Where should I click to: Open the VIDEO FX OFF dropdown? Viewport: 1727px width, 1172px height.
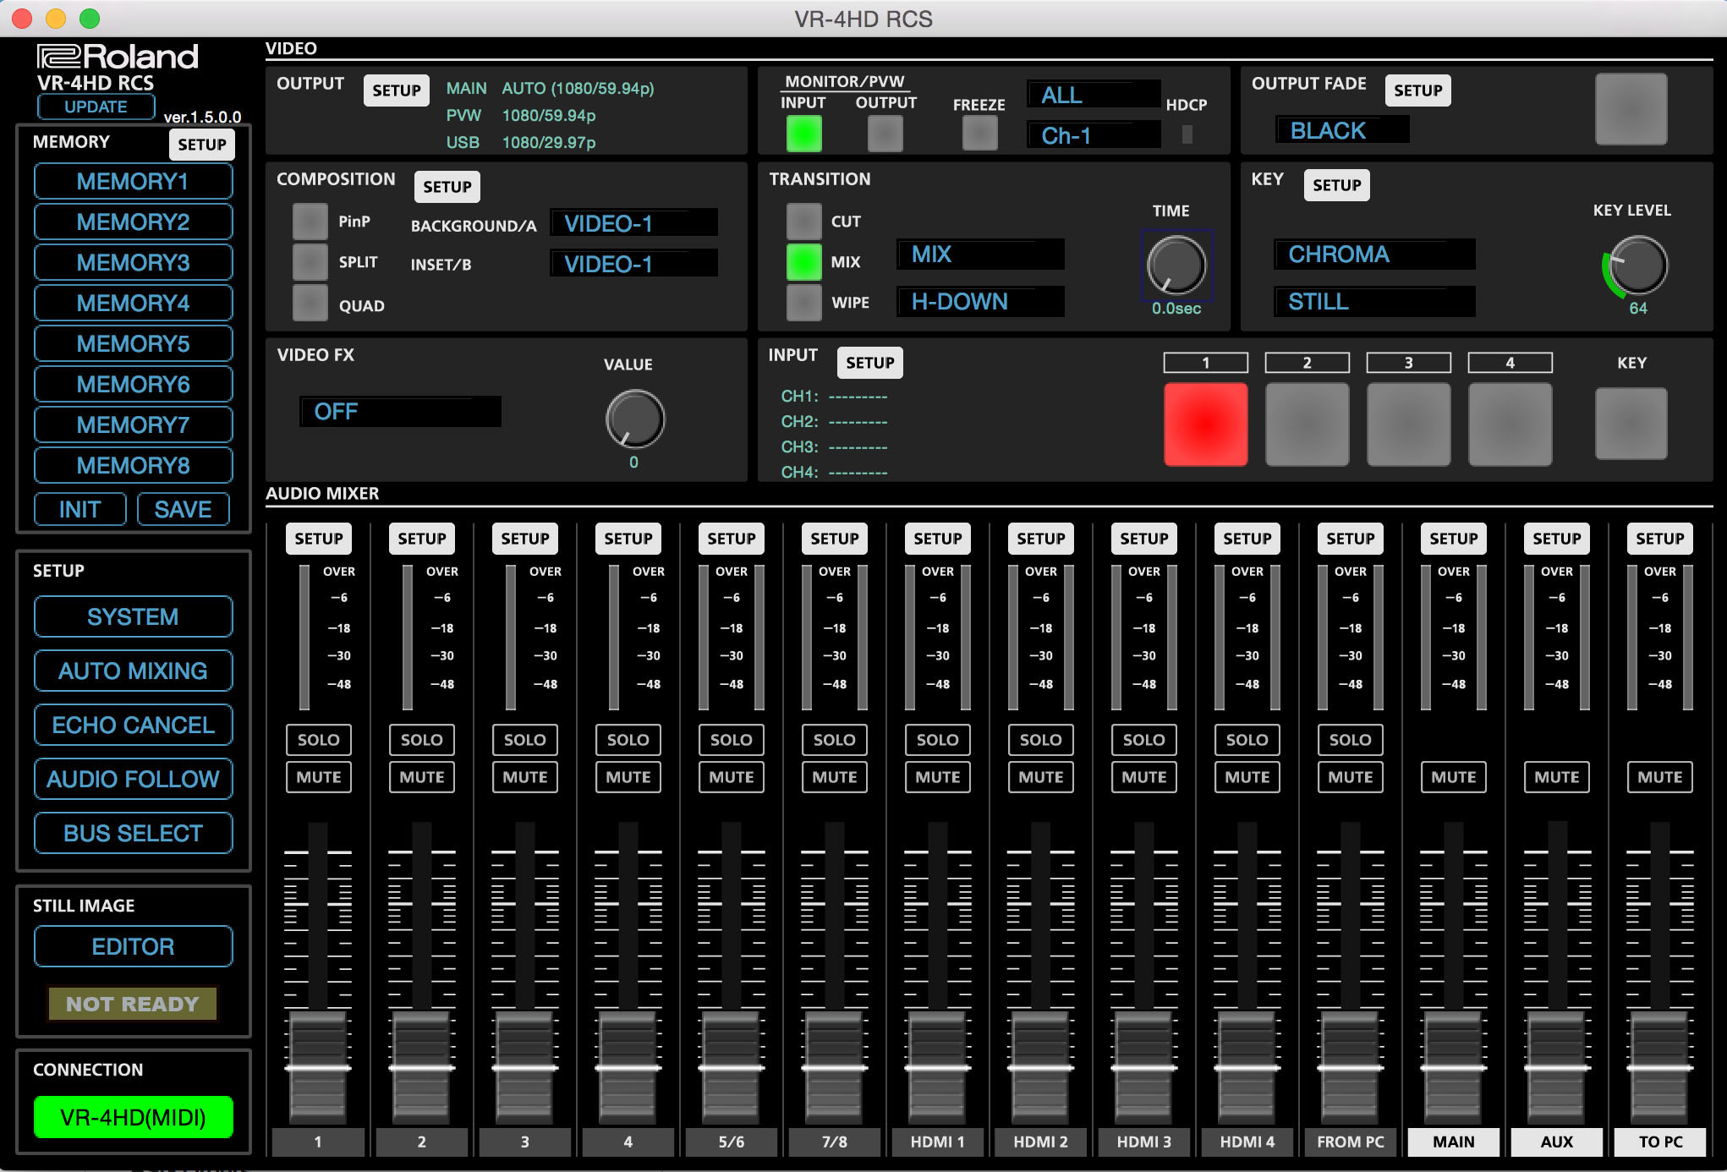tap(400, 411)
